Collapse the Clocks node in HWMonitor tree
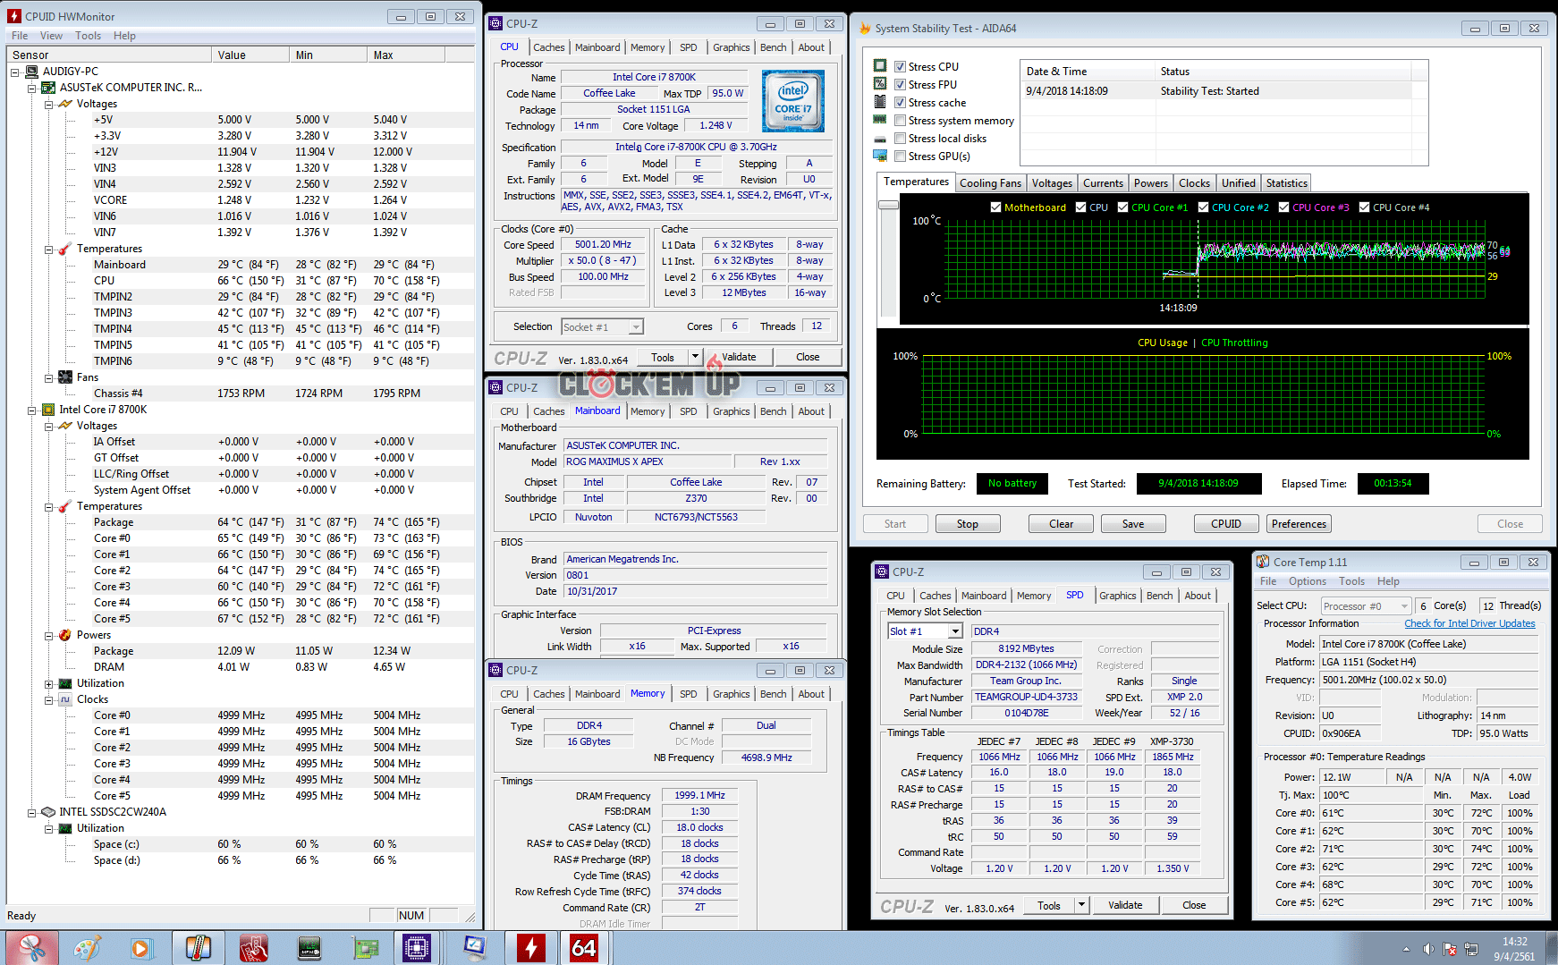The image size is (1558, 965). tap(49, 699)
